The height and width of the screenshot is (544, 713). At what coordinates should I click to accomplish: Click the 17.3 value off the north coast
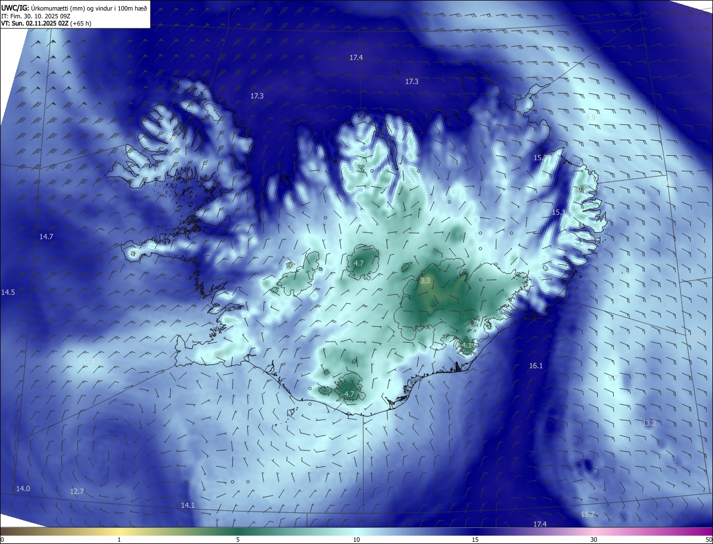(x=412, y=82)
